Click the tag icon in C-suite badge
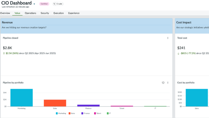209x118 pixels. click(x=55, y=4)
